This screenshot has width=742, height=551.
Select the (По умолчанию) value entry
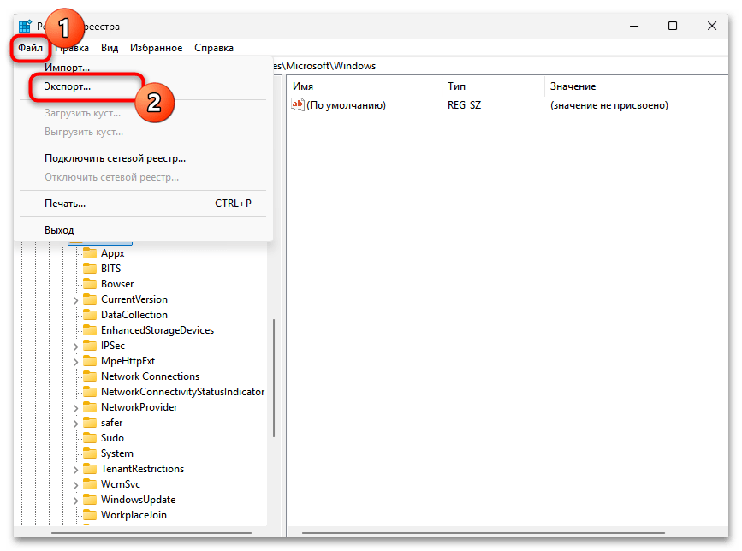(346, 105)
